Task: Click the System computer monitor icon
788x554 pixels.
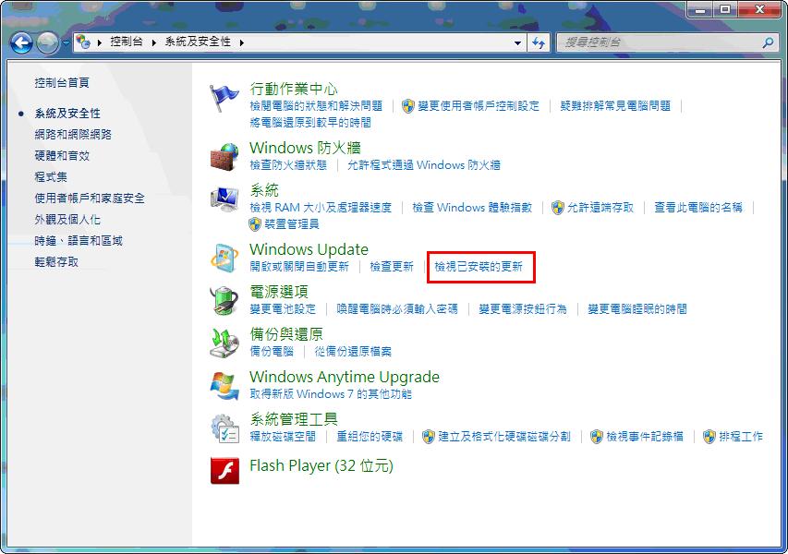Action: pyautogui.click(x=224, y=199)
